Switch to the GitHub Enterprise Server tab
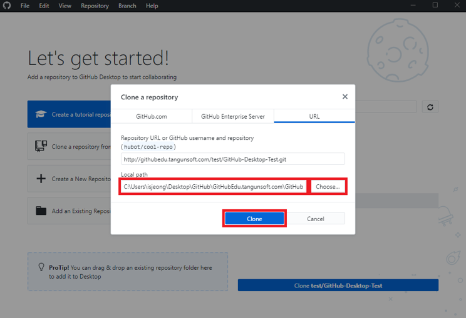The image size is (466, 318). (233, 116)
